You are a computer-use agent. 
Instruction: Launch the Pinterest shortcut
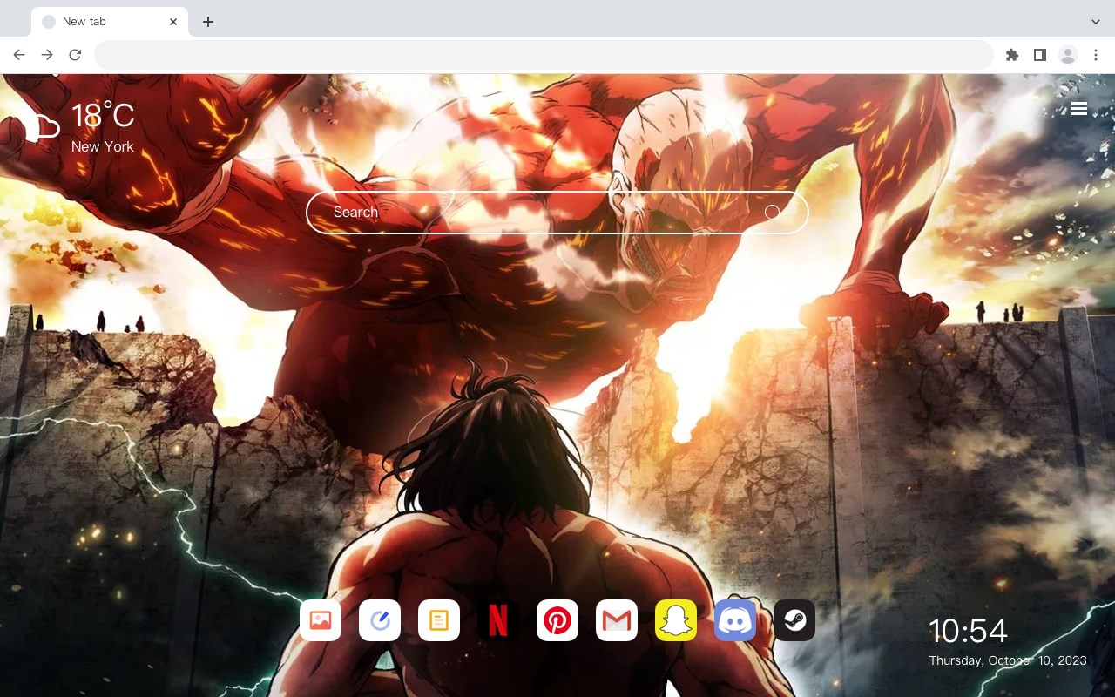[x=557, y=620]
